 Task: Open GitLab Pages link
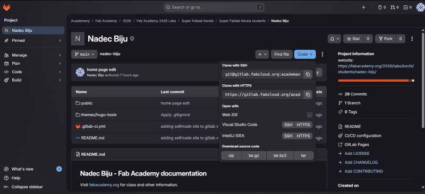(x=356, y=145)
